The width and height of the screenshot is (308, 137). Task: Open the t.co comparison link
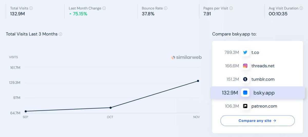click(255, 52)
